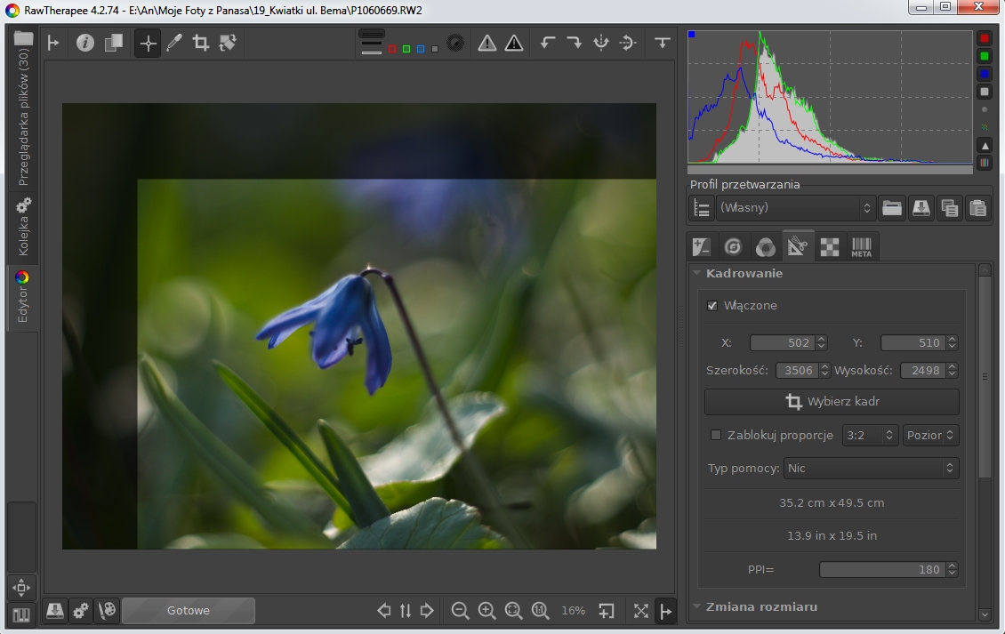Viewport: 1005px width, 634px height.
Task: Enable Zablokuj proporcje checkbox
Action: click(x=716, y=435)
